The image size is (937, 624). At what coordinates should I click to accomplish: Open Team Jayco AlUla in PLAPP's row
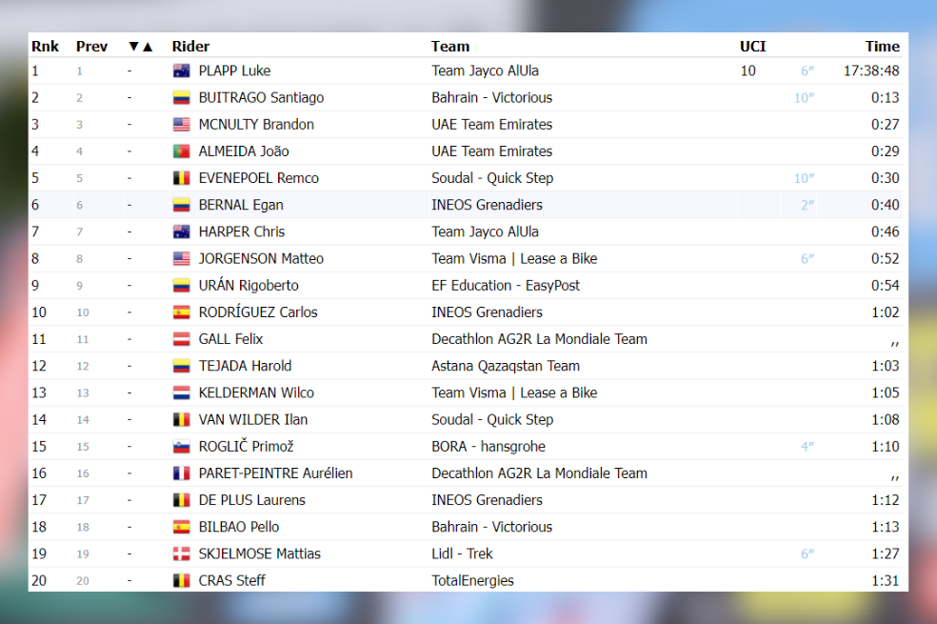(x=486, y=71)
